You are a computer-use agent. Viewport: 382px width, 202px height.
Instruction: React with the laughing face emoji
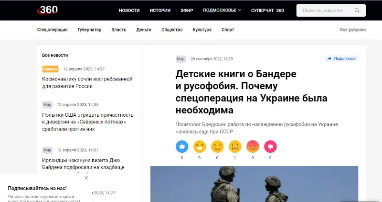tap(200, 147)
